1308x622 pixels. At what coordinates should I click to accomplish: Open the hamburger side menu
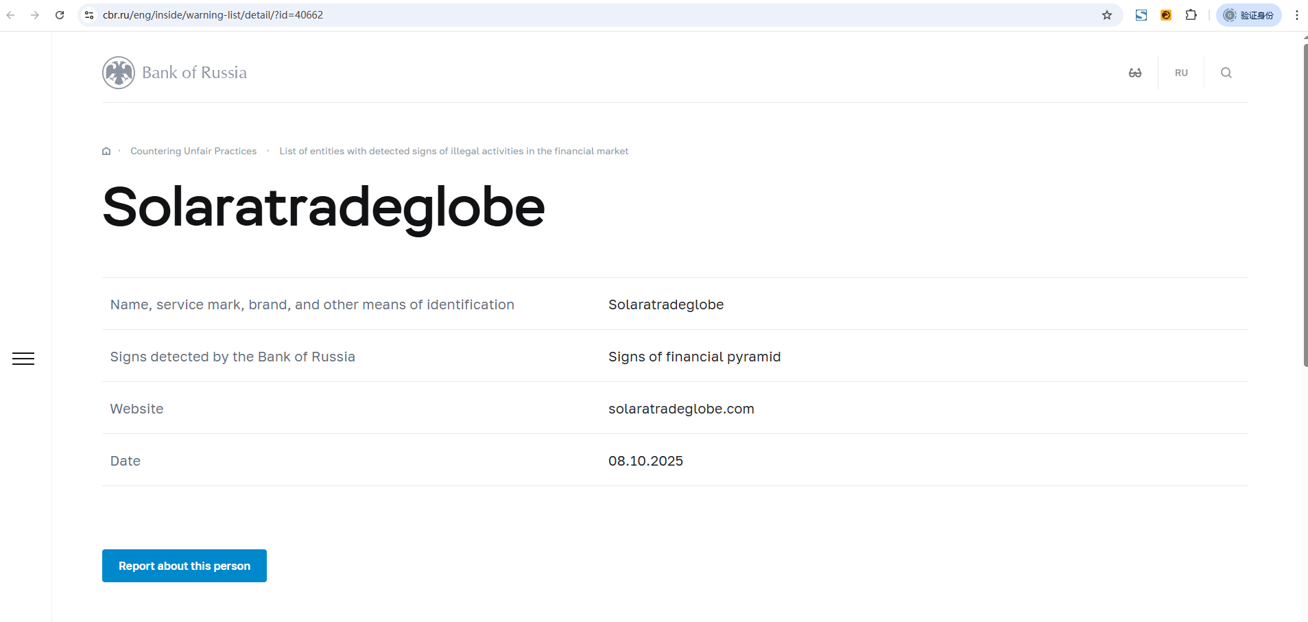pos(23,359)
